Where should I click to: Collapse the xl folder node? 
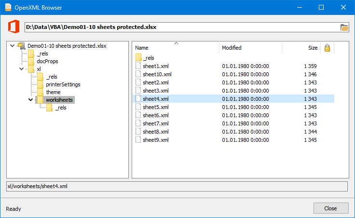click(22, 69)
